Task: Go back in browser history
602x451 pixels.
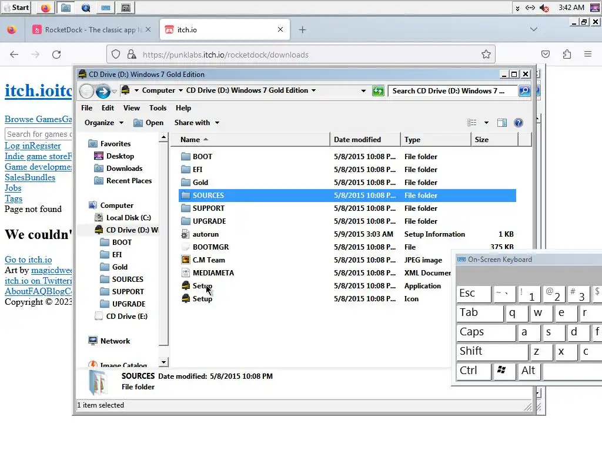Action: tap(14, 55)
